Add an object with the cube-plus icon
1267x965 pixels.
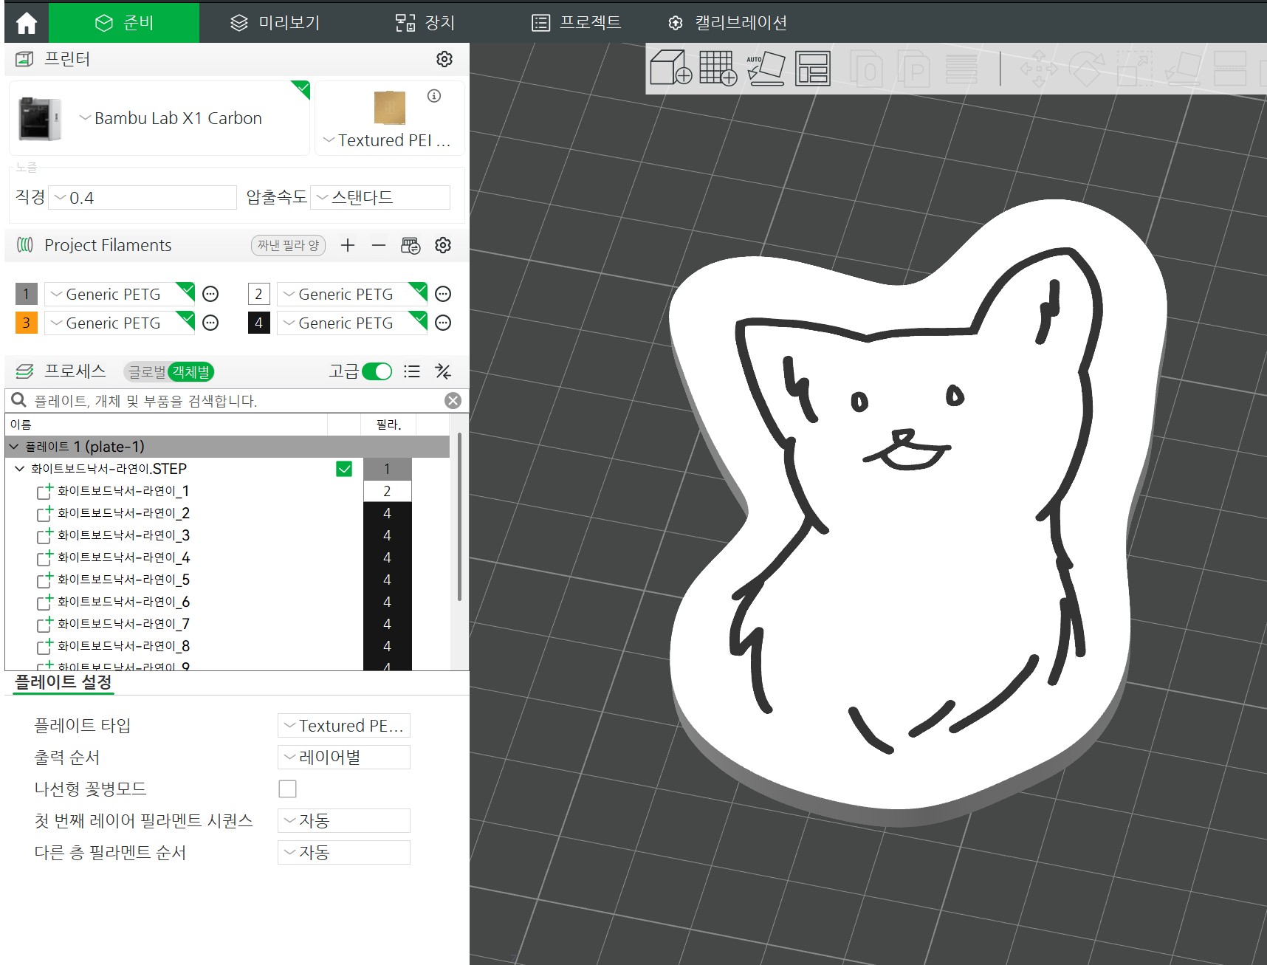pos(670,68)
